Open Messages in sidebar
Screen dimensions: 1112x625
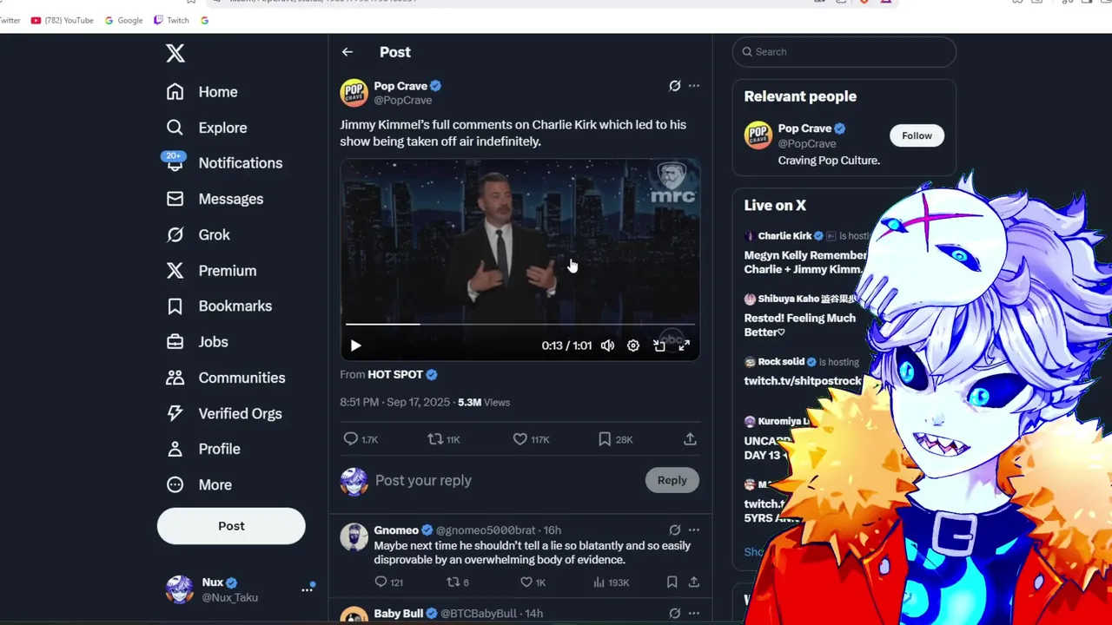[215, 199]
